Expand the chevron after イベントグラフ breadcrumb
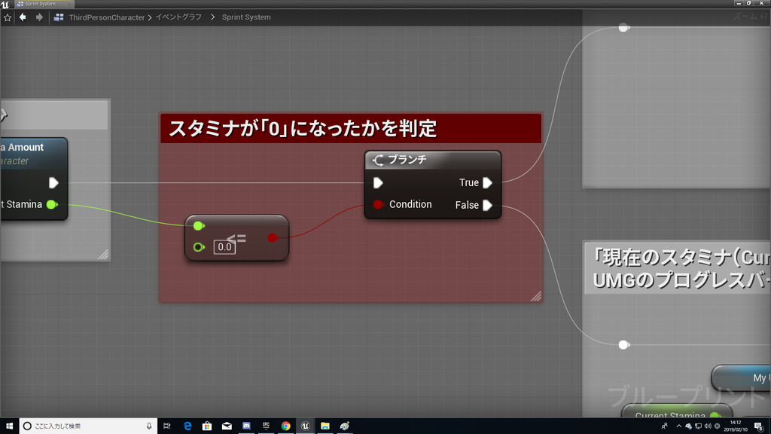The width and height of the screenshot is (771, 434). coord(213,17)
